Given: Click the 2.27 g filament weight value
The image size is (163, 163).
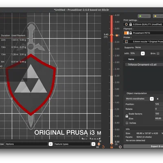Looking at the screenshot, I should (23, 47).
